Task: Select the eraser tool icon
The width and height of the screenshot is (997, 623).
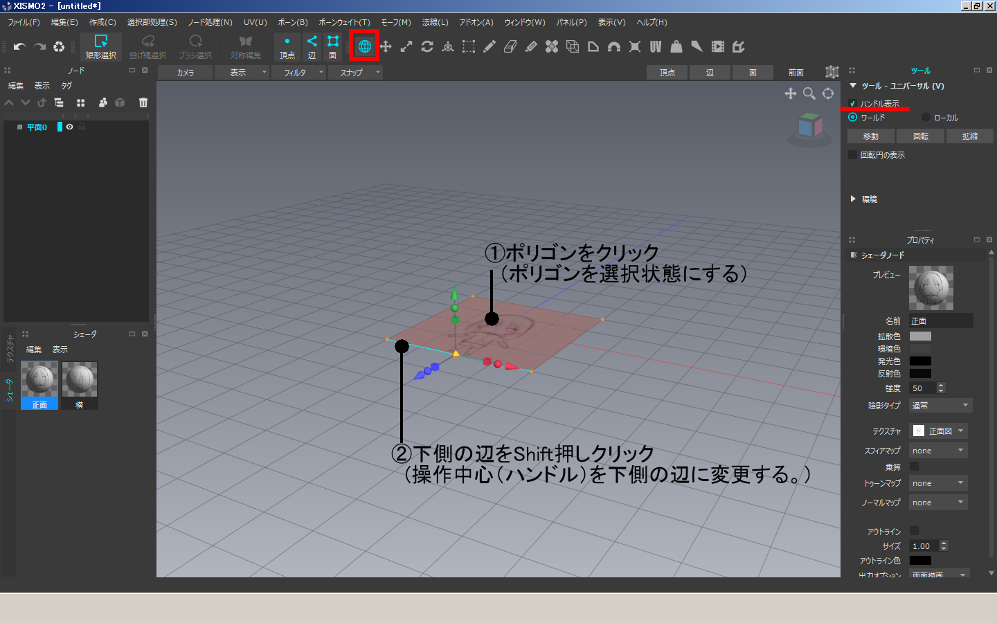Action: point(510,46)
